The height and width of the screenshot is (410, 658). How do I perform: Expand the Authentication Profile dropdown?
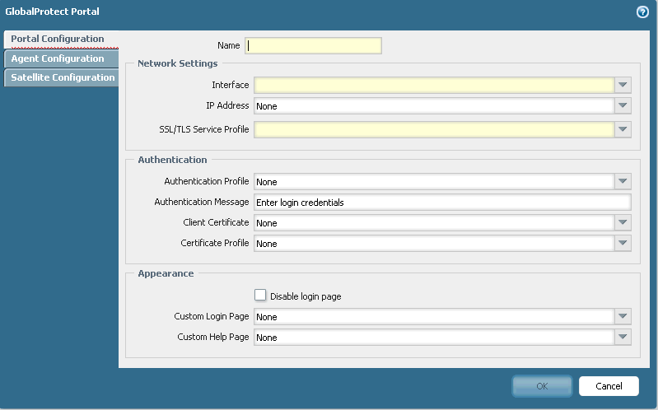(x=623, y=181)
